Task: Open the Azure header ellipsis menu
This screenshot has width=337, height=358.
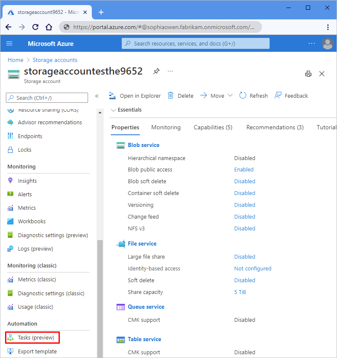Action: point(312,43)
